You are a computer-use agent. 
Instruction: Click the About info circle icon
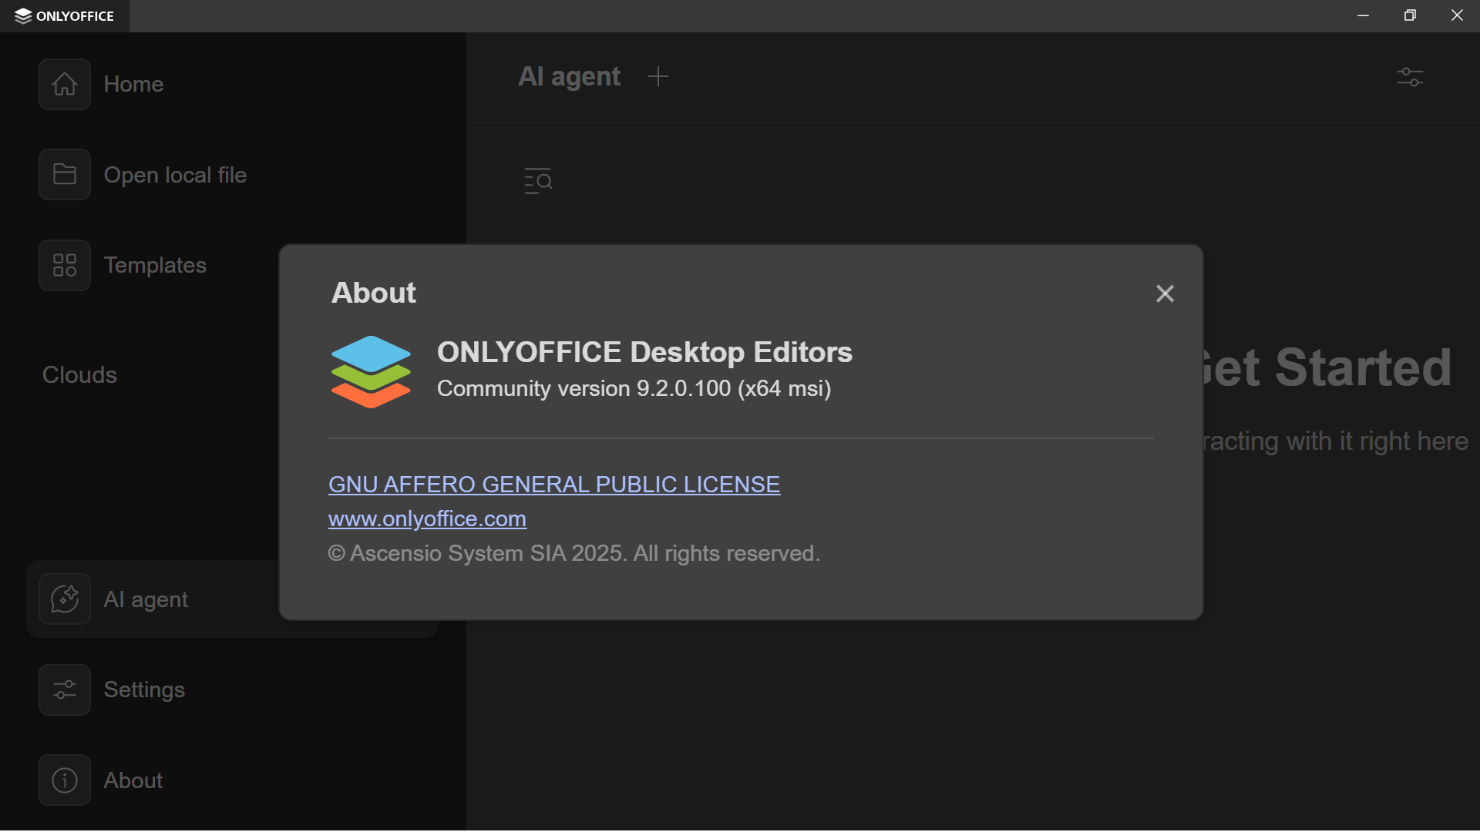pos(65,780)
